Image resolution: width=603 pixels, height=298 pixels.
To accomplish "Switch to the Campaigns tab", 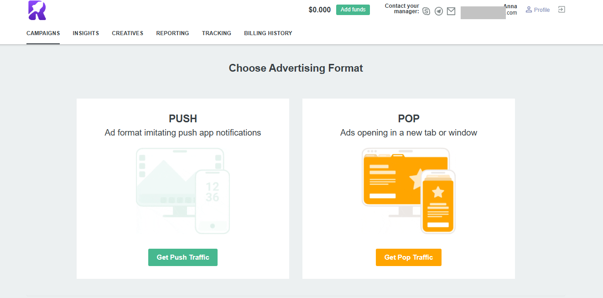I will (x=43, y=33).
